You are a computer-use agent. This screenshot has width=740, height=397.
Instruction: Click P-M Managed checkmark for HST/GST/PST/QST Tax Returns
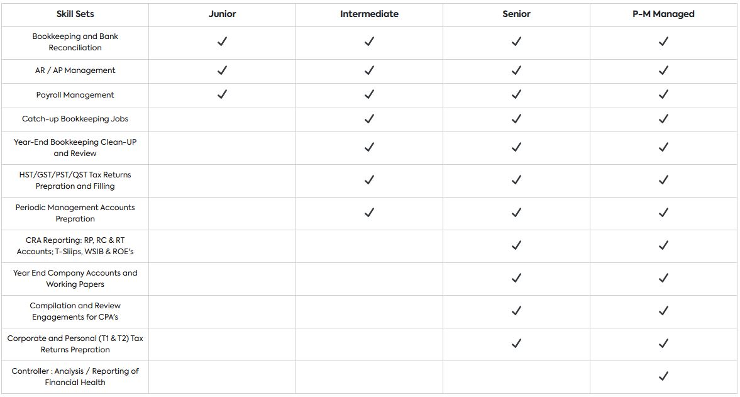pos(663,180)
